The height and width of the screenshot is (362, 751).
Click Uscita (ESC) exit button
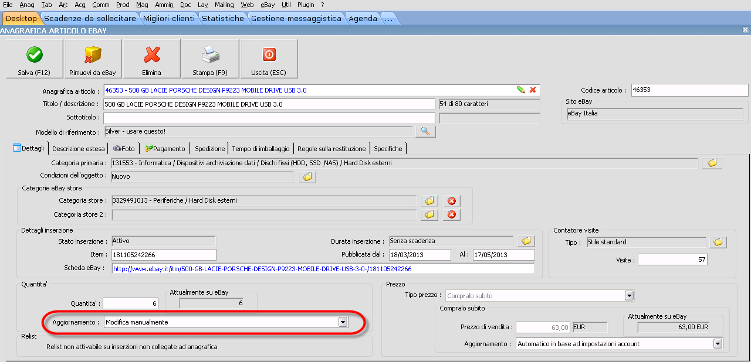(x=269, y=59)
